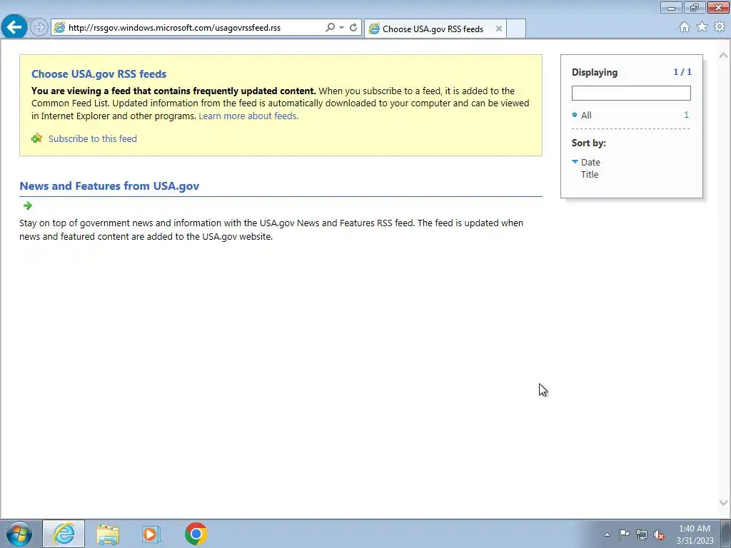Viewport: 731px width, 548px height.
Task: Follow the Learn more about feeds link
Action: coord(248,116)
